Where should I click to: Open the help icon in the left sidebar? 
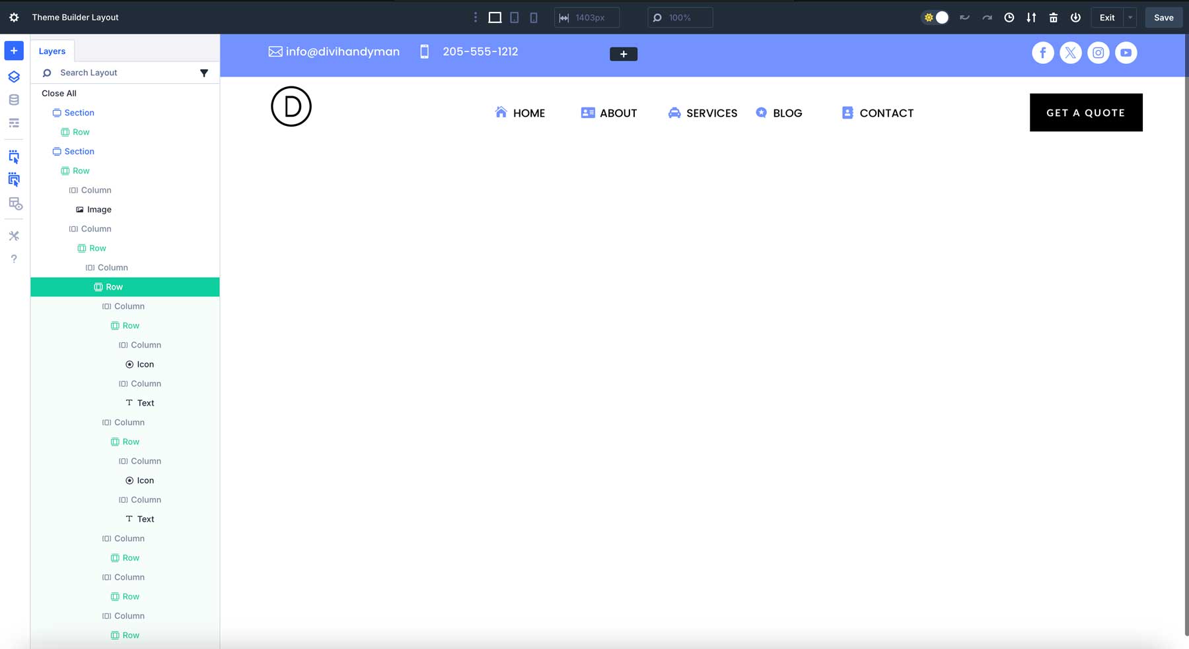(x=14, y=259)
